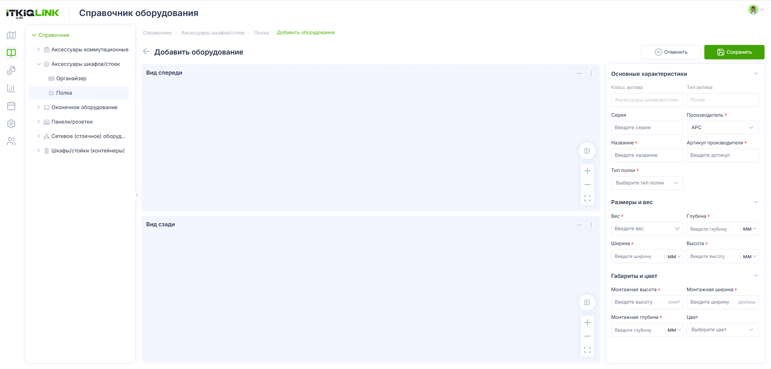This screenshot has height=369, width=771.
Task: Focus the Артикул производителя input field
Action: point(722,155)
